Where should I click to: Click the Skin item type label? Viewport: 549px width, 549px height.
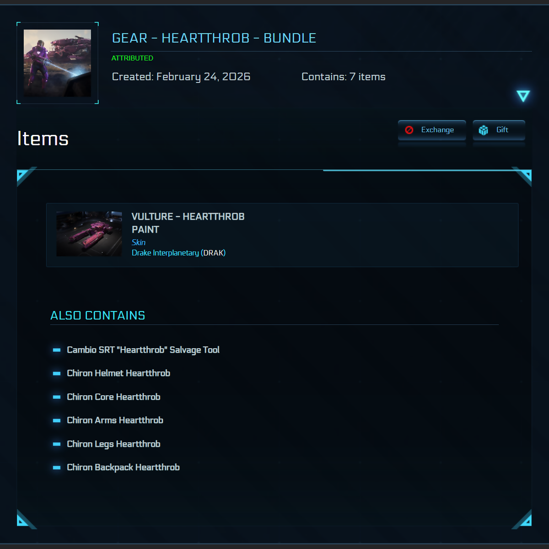click(x=139, y=242)
